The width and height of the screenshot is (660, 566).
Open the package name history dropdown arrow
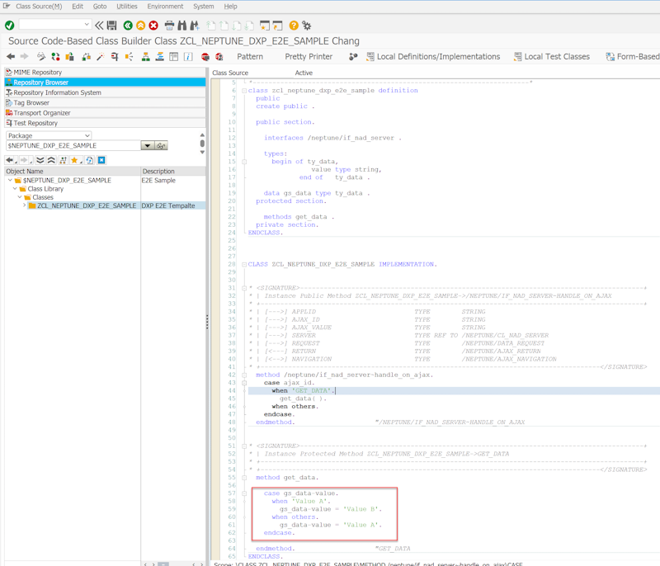(148, 145)
